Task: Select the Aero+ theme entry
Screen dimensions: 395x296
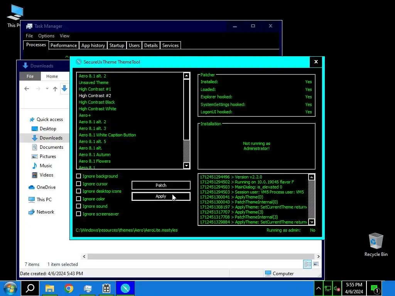Action: click(x=84, y=115)
